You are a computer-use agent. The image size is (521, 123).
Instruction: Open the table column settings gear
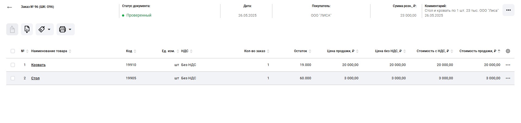(508, 51)
